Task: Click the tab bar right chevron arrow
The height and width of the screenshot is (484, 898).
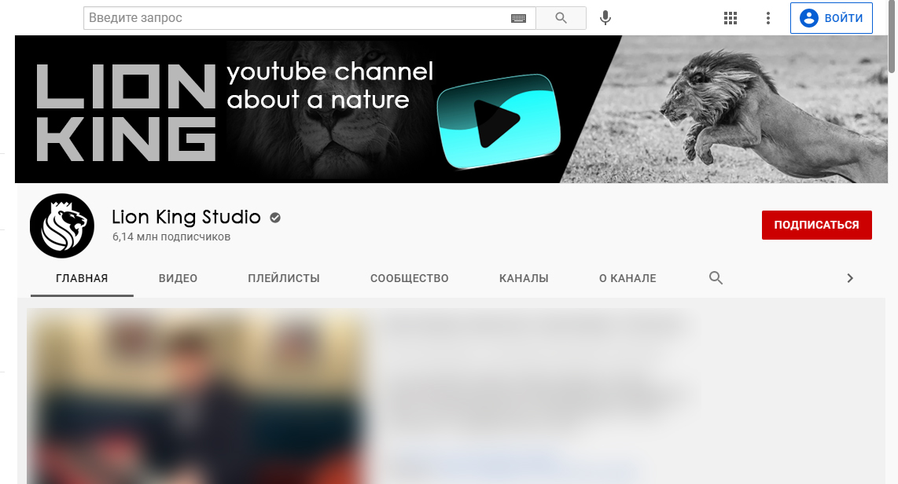Action: click(x=850, y=278)
